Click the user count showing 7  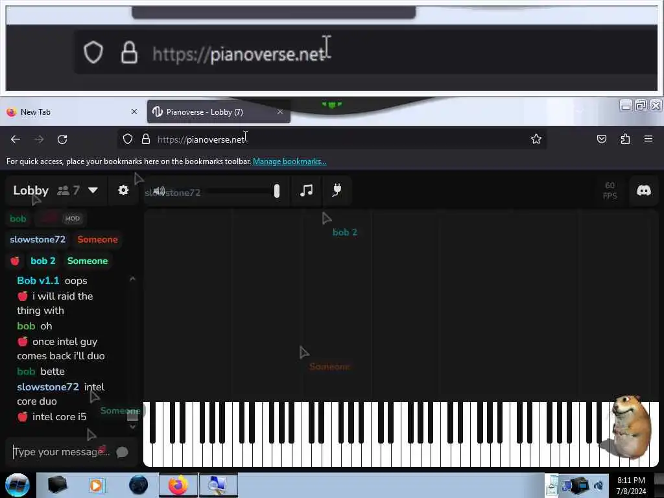(69, 191)
